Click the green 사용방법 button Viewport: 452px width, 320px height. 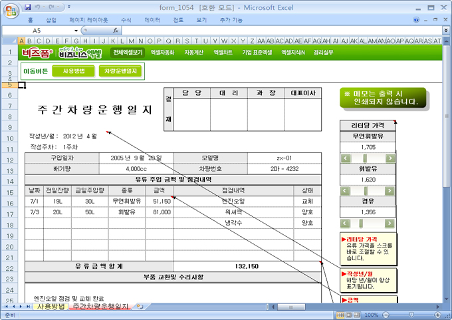tap(74, 71)
